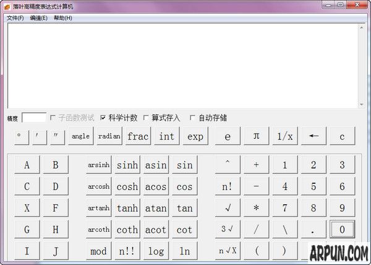Toggle the 科学计数 checkbox
371x265 pixels.
(x=103, y=118)
